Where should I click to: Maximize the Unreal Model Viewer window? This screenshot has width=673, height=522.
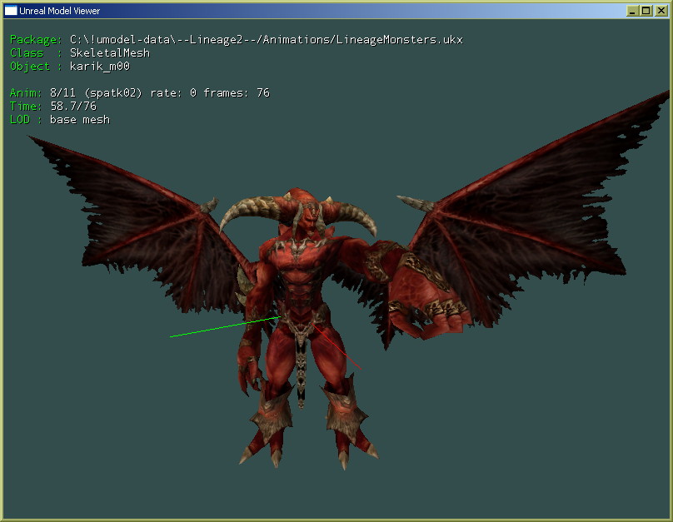(646, 11)
